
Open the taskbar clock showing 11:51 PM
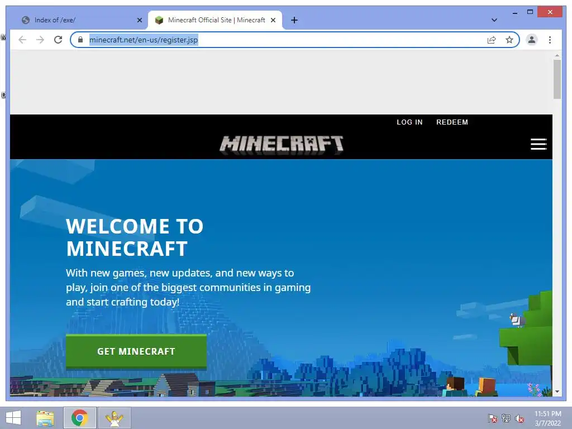pyautogui.click(x=548, y=418)
